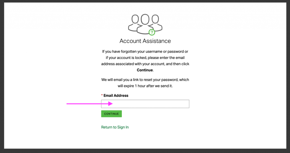Click the red required-field asterisk
Viewport: 290px width, 153px height.
(102, 95)
